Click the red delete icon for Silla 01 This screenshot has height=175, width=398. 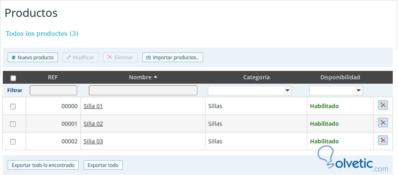click(x=383, y=105)
